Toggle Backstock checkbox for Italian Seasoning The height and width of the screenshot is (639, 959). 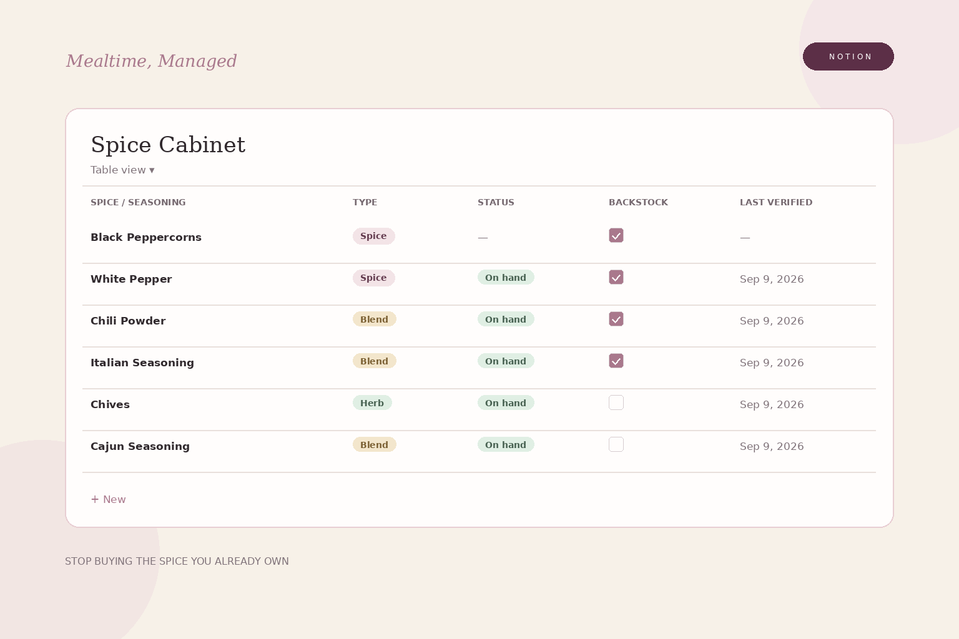tap(616, 361)
